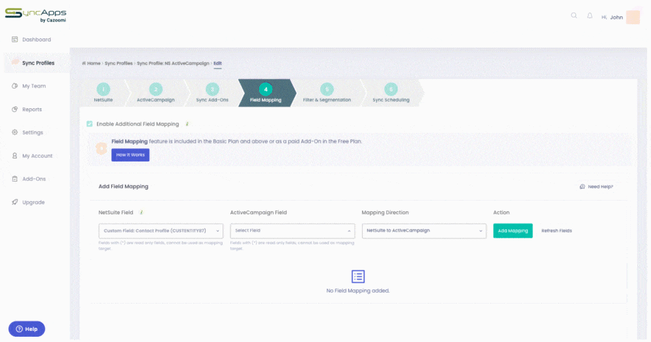Click the Add-Ons sidebar icon
The image size is (651, 342).
pos(14,178)
